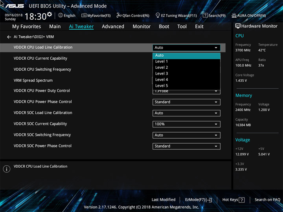Choose Auto in the open dropdown list
The image size is (283, 212).
186,55
